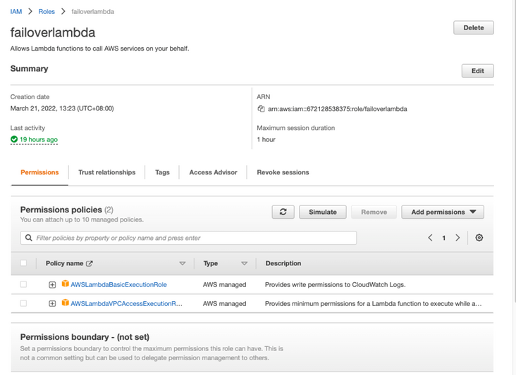The height and width of the screenshot is (375, 516).
Task: Click the ARN value arn:aws:iam::672128538375:role/failoverlambda
Action: click(x=338, y=109)
